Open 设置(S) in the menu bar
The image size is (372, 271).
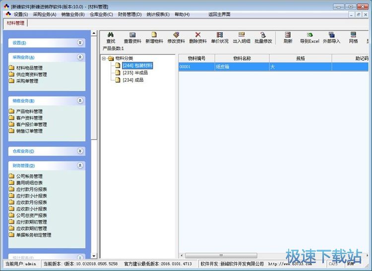(x=21, y=14)
